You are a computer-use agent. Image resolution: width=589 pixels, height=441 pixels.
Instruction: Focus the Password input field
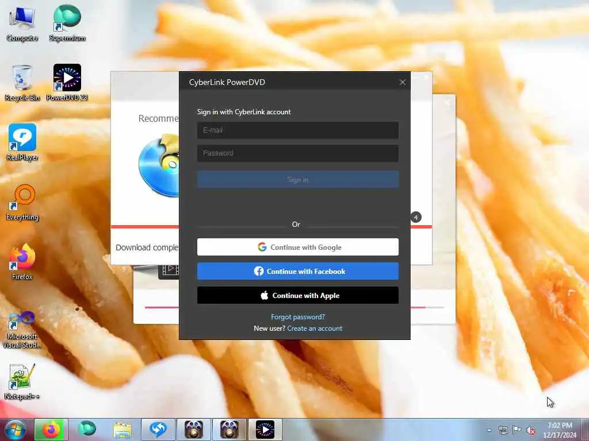[297, 153]
